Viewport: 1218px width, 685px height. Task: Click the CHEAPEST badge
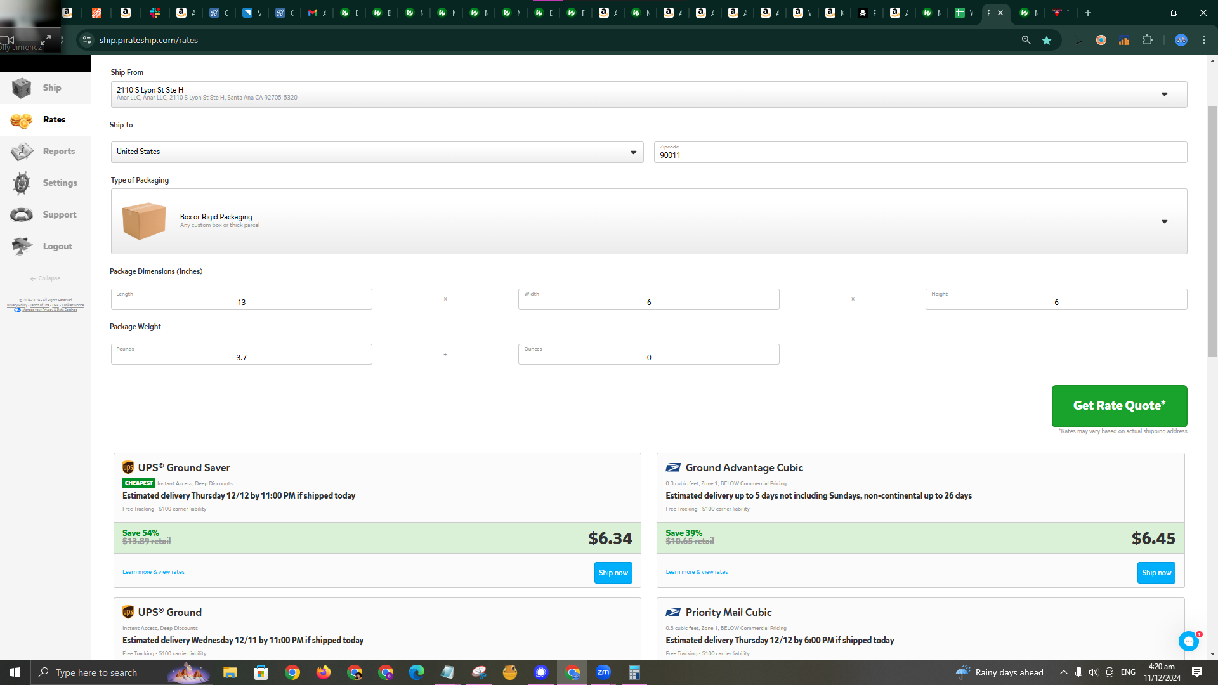click(x=139, y=483)
